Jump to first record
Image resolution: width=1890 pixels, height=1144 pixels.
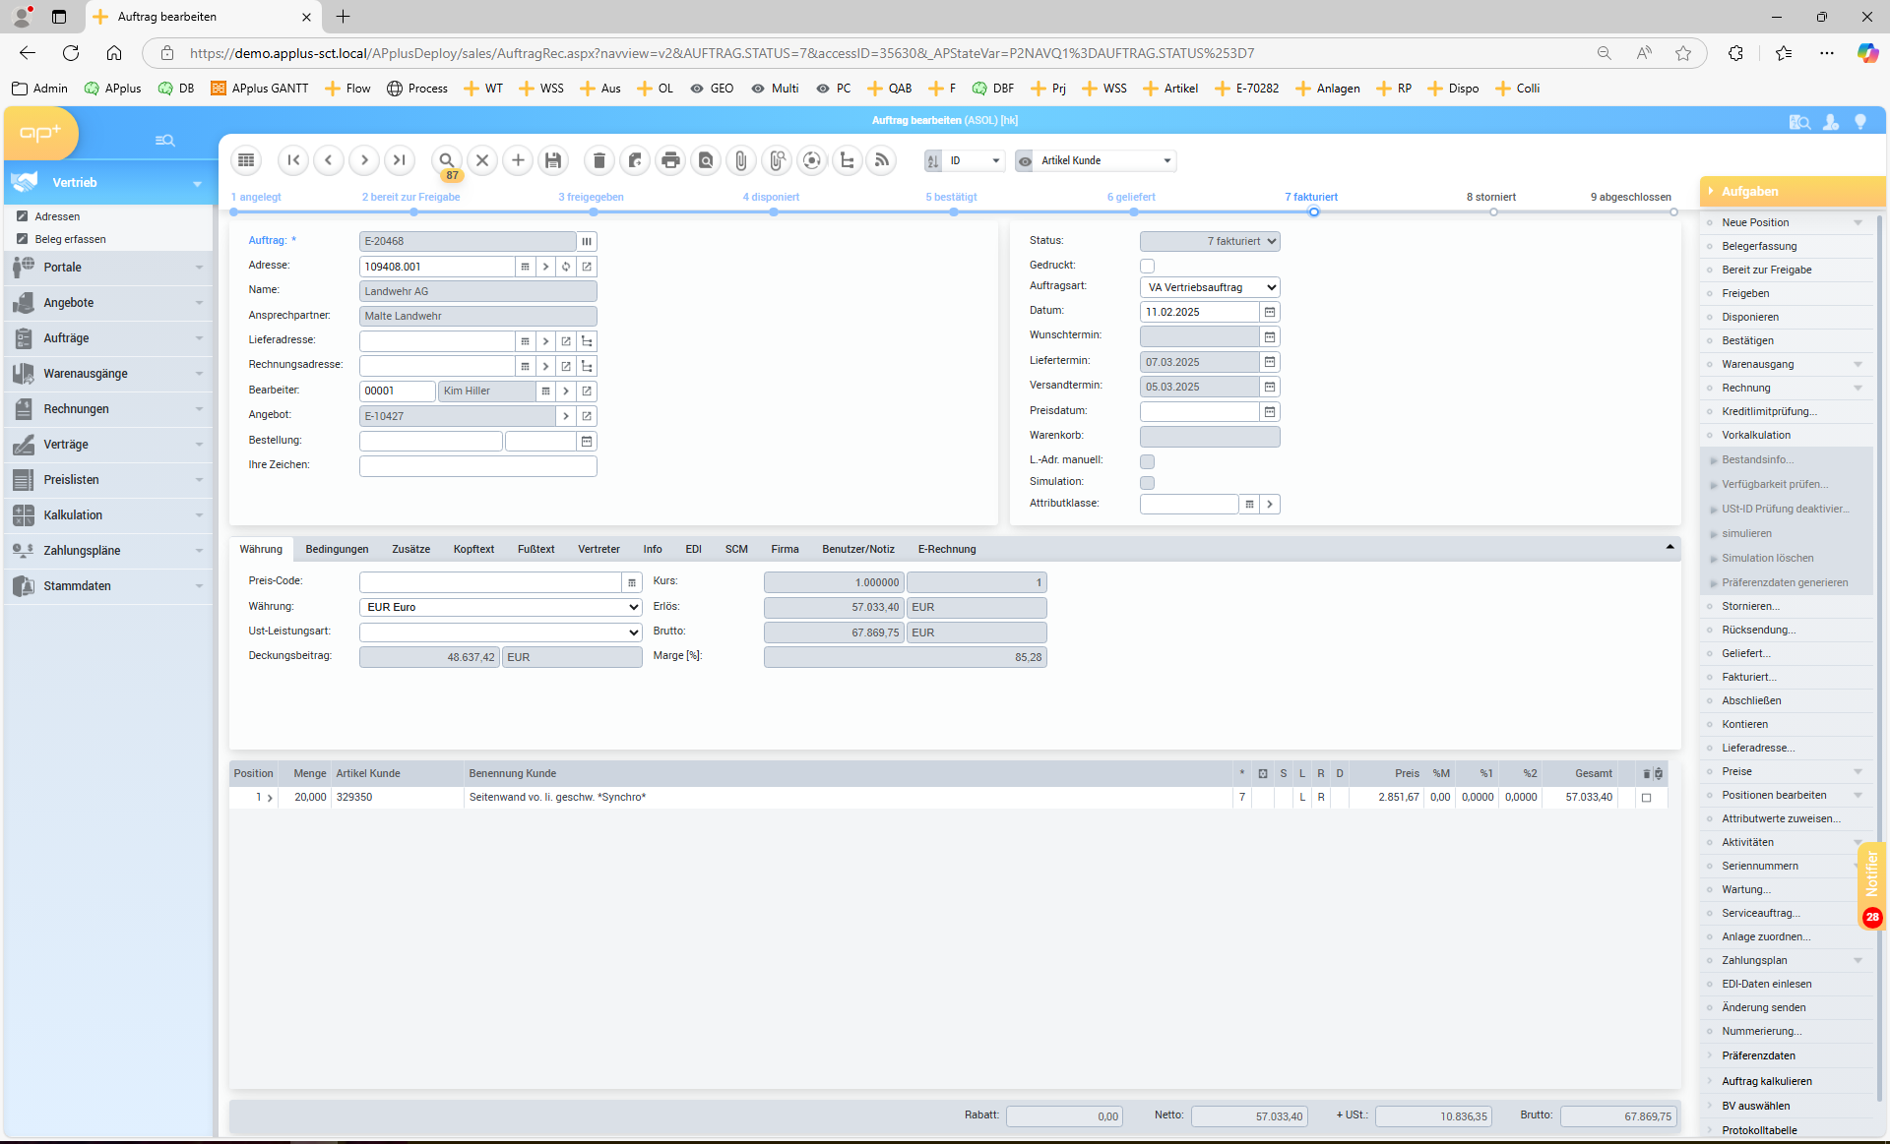[293, 160]
